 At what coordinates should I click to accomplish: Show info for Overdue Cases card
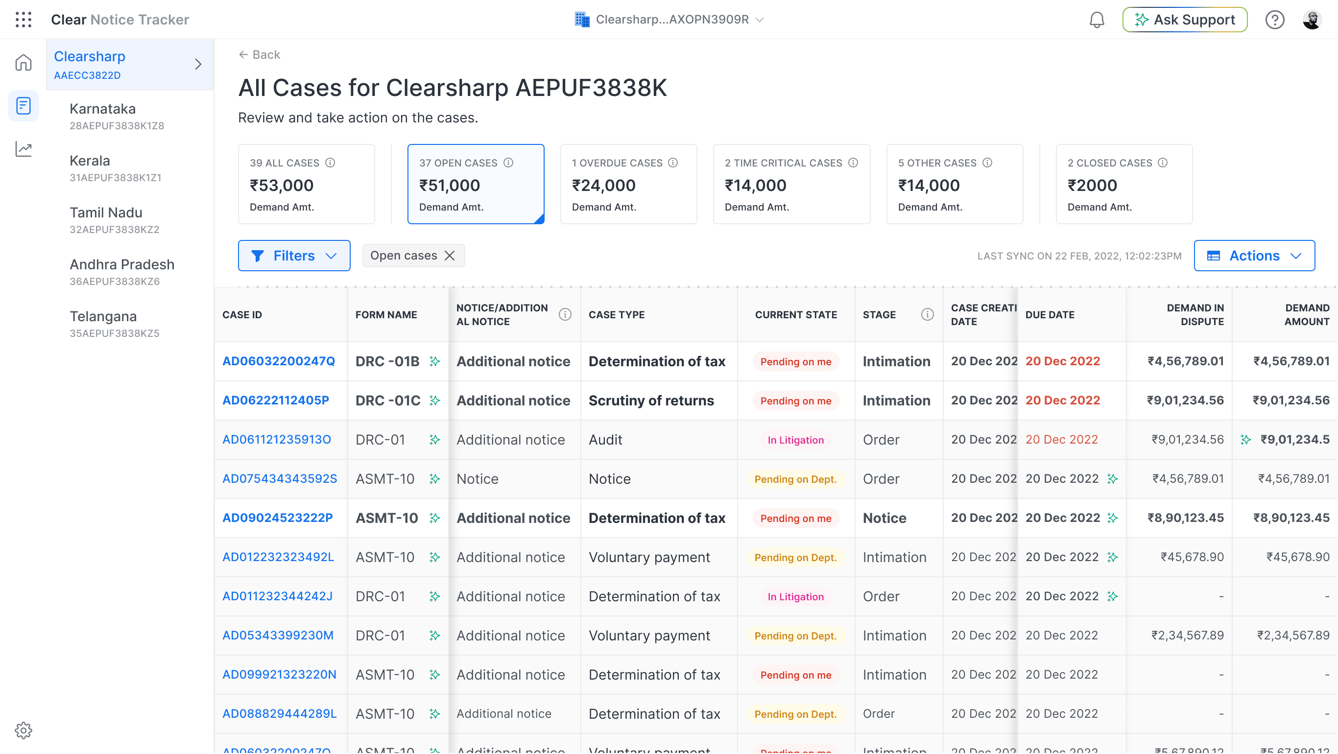673,163
